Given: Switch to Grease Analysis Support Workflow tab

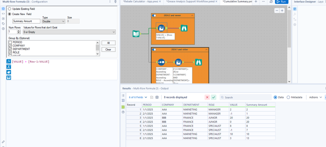Looking at the screenshot, I should tap(190, 1).
